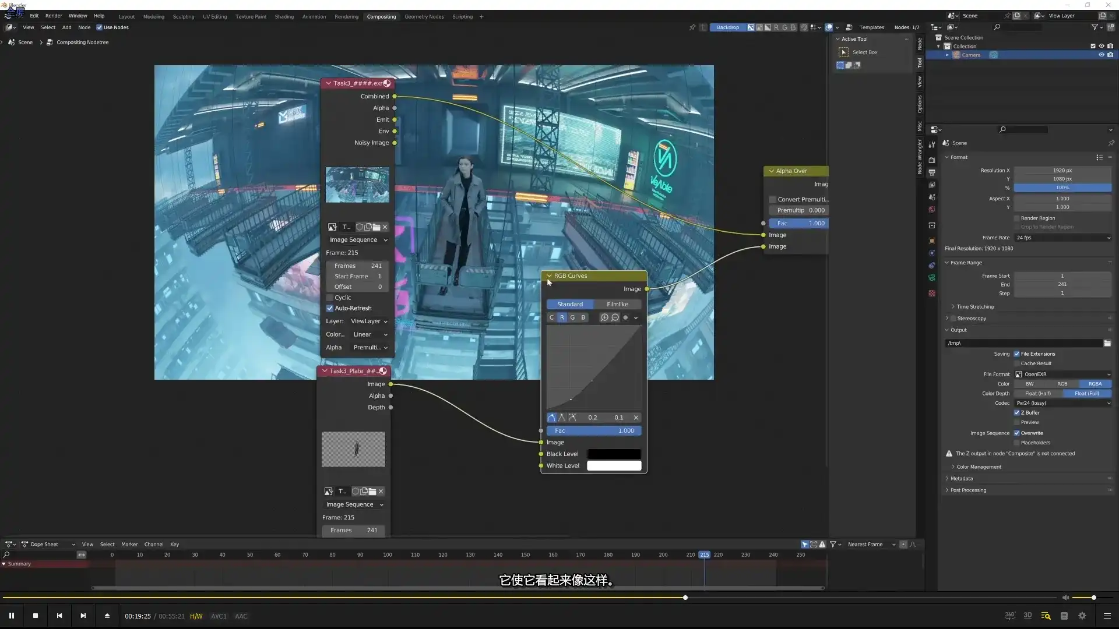Switch to the Shading workspace tab
The height and width of the screenshot is (629, 1119).
tap(284, 17)
